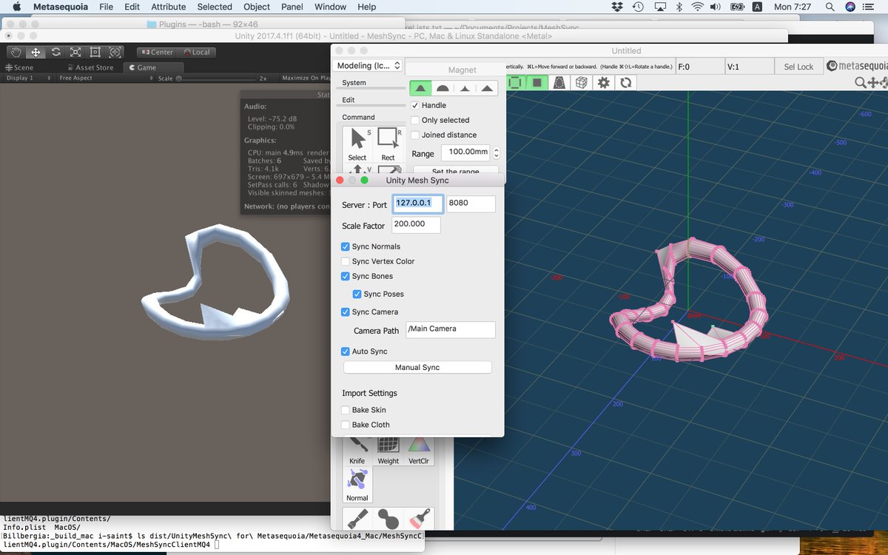Switch to perspective grid view icon

[559, 82]
